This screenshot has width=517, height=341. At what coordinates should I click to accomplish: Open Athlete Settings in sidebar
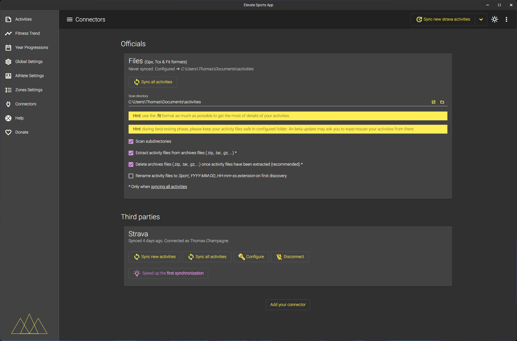coord(29,76)
